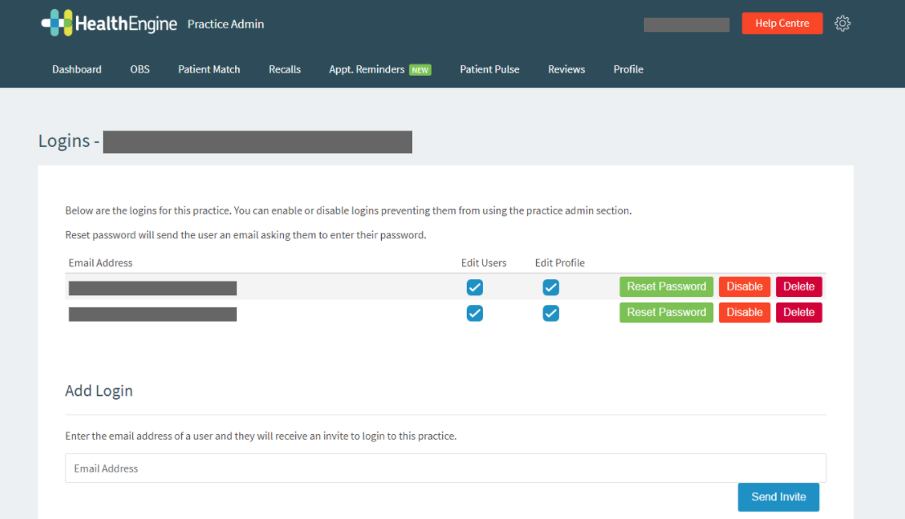Click the Email Address input field
Viewport: 905px width, 519px height.
(446, 468)
